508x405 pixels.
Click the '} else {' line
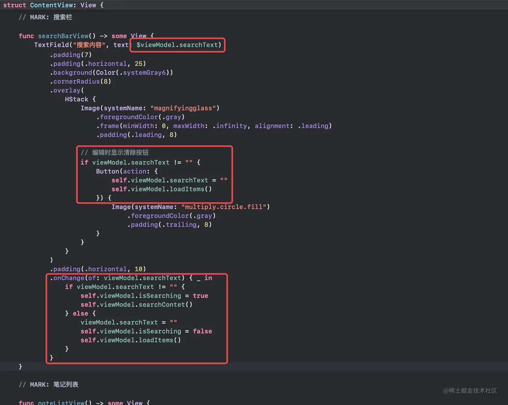pyautogui.click(x=81, y=313)
